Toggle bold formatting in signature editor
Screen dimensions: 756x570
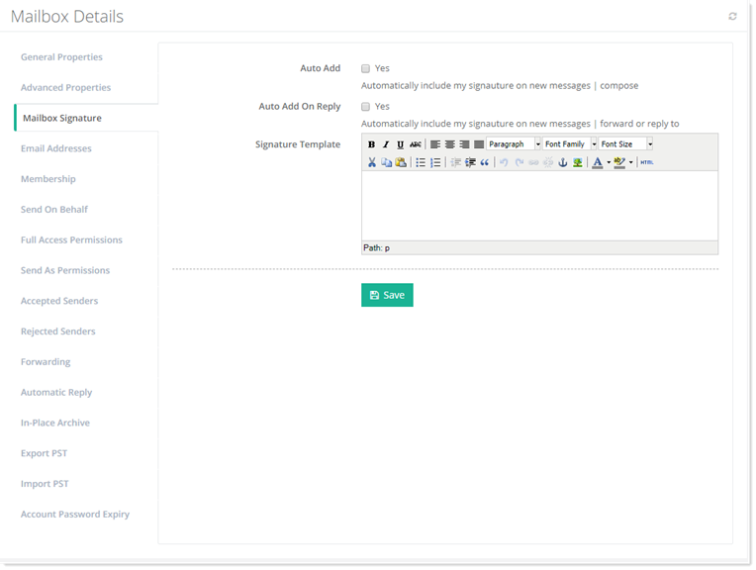pos(371,144)
